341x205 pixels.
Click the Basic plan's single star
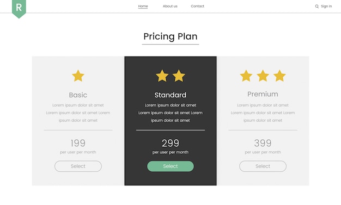coord(78,76)
